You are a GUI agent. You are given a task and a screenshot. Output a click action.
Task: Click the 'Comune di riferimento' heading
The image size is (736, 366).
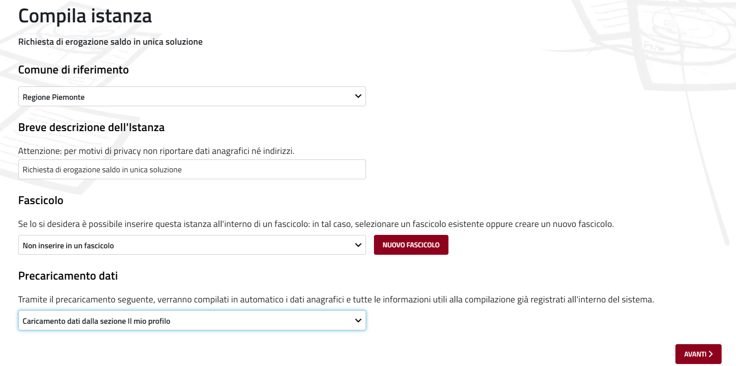(x=74, y=70)
